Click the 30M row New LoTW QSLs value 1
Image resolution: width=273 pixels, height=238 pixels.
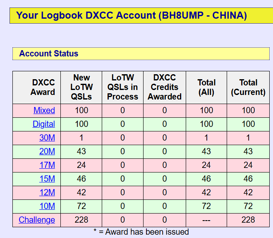click(81, 138)
